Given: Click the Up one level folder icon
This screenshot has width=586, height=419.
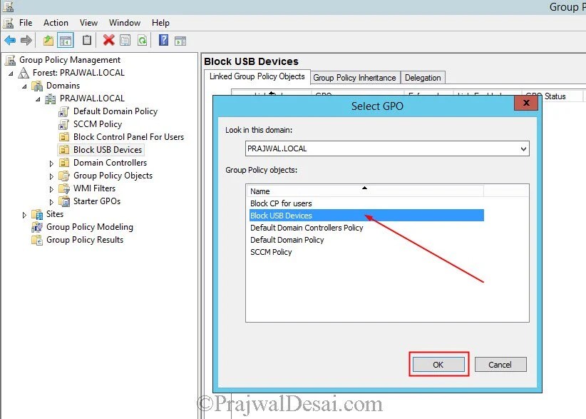Looking at the screenshot, I should point(48,40).
